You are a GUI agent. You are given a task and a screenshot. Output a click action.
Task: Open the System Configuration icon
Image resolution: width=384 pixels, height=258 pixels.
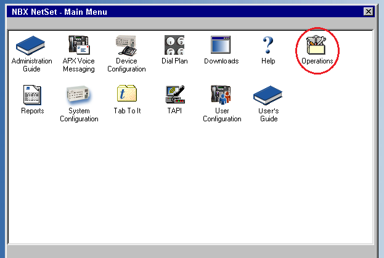pyautogui.click(x=79, y=95)
